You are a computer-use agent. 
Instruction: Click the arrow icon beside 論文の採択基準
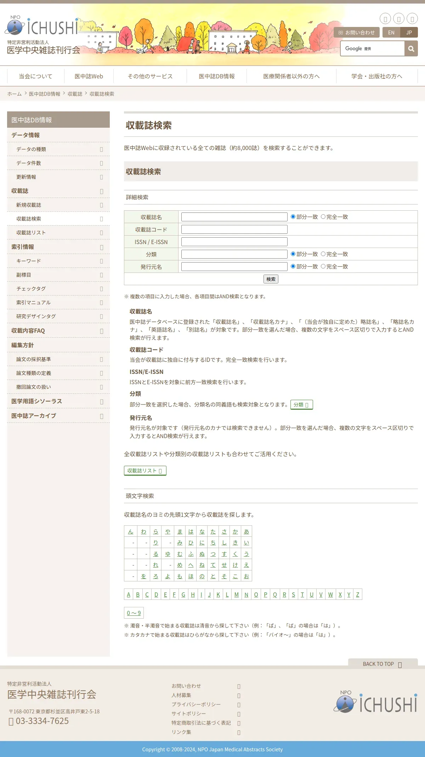[101, 359]
